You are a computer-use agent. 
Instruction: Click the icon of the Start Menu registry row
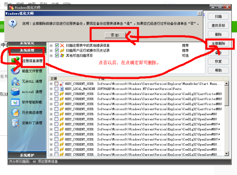pos(61,84)
